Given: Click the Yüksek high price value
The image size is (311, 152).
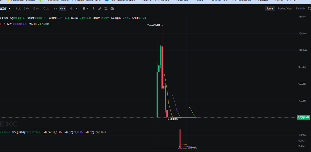Looking at the screenshot, I should [x=63, y=18].
